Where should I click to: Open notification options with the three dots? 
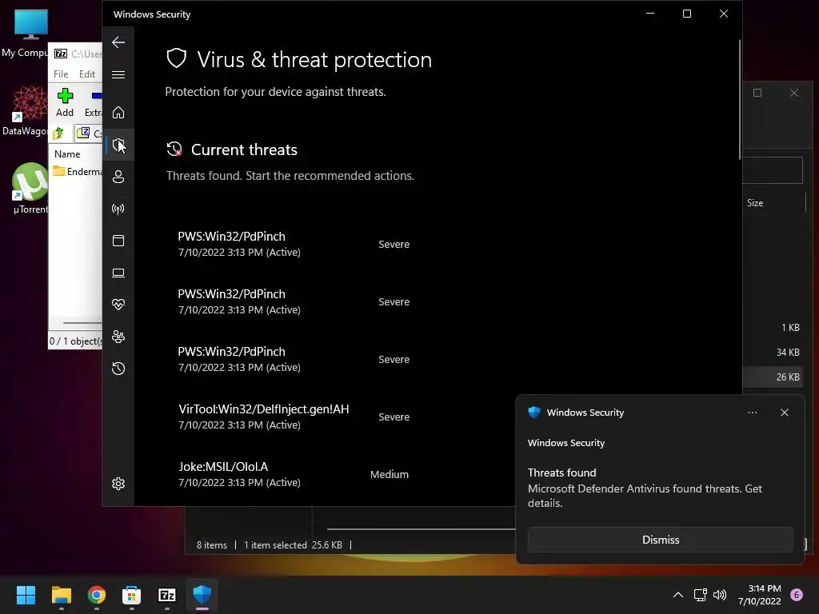752,413
